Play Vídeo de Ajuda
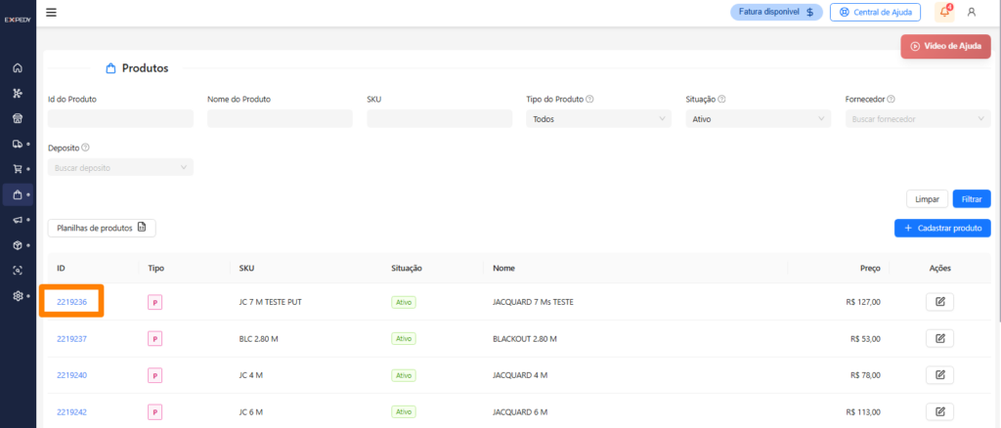The image size is (1001, 428). pos(945,46)
